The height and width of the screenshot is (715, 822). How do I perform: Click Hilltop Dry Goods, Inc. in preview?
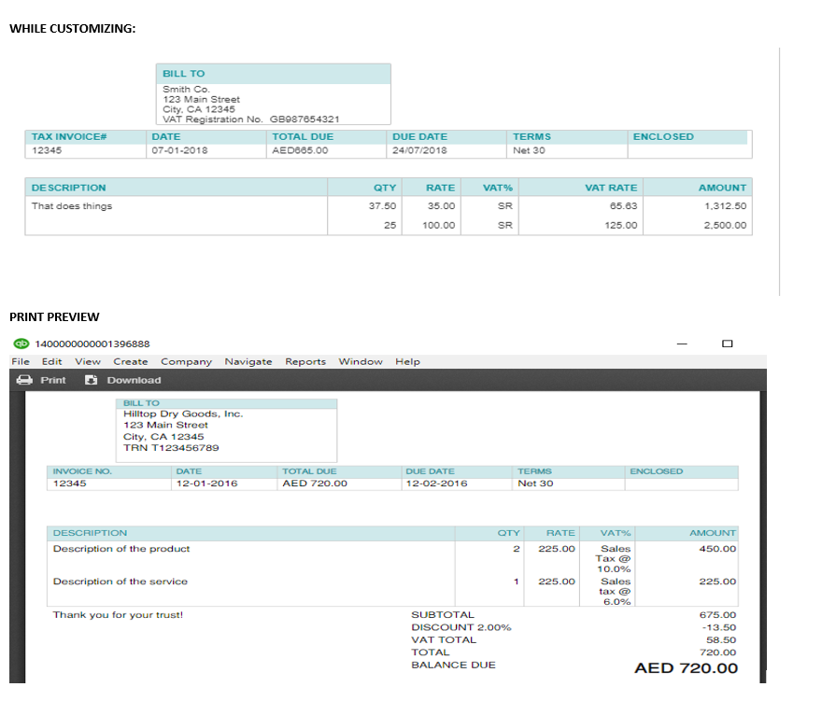click(183, 414)
